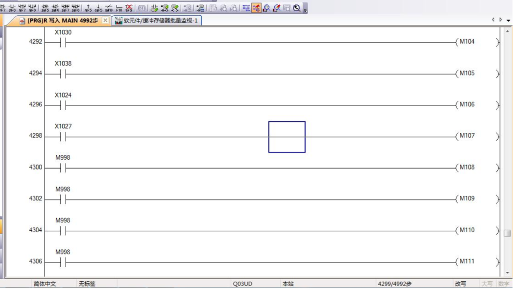
Task: Select the M105 output coil
Action: coord(477,73)
